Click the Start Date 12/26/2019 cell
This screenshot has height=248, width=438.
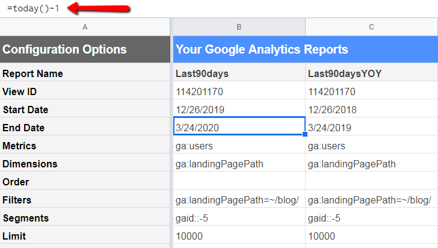pos(239,110)
